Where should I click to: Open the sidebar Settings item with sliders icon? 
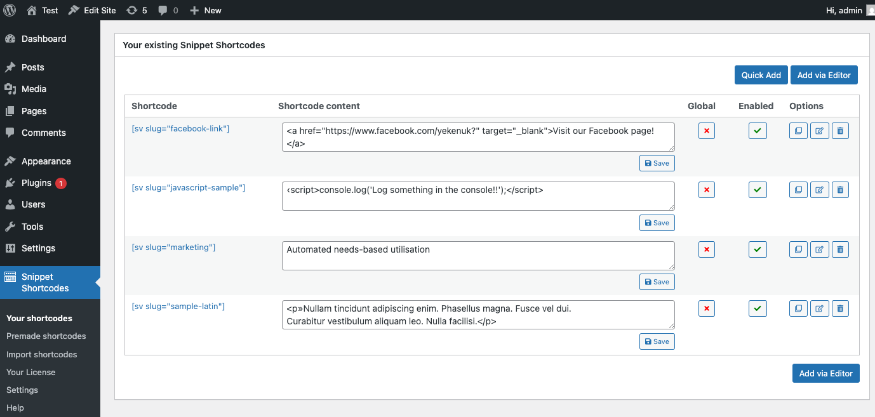50,248
